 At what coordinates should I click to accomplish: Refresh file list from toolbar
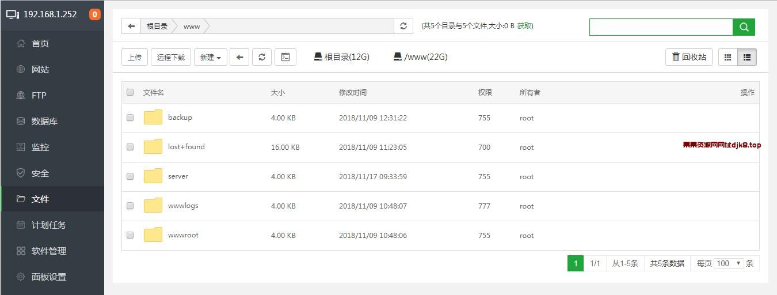262,57
